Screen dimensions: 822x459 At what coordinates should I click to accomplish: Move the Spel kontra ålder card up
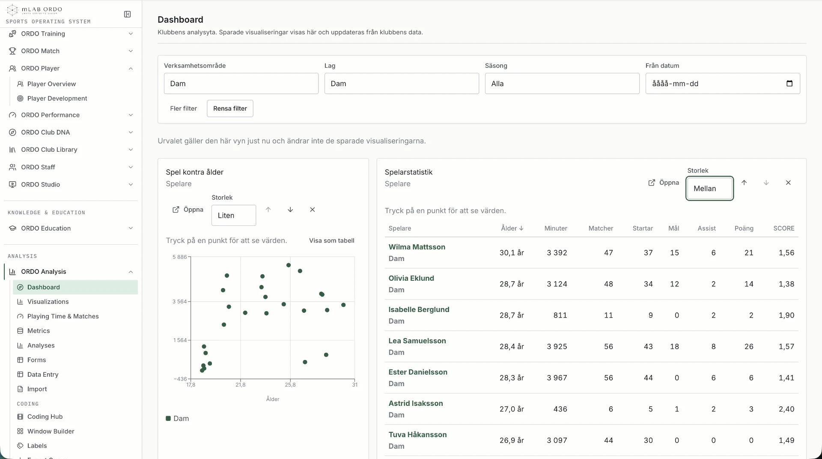[x=268, y=210]
